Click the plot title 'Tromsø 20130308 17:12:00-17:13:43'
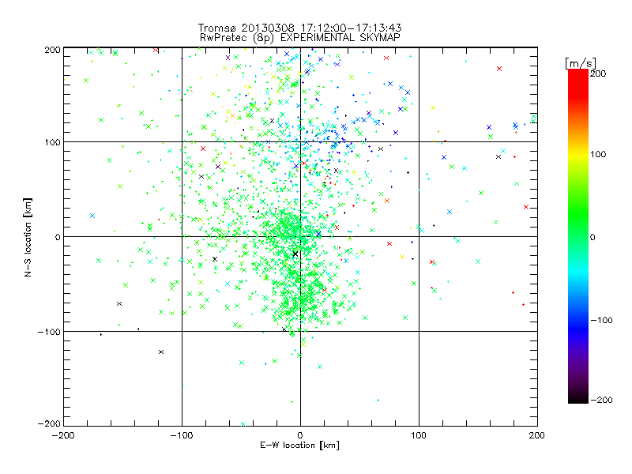The width and height of the screenshot is (632, 474). [300, 28]
